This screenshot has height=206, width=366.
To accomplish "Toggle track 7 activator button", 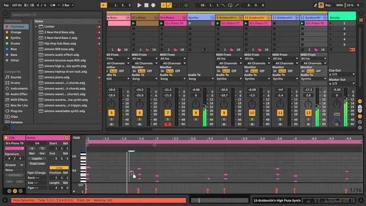I will [168, 113].
